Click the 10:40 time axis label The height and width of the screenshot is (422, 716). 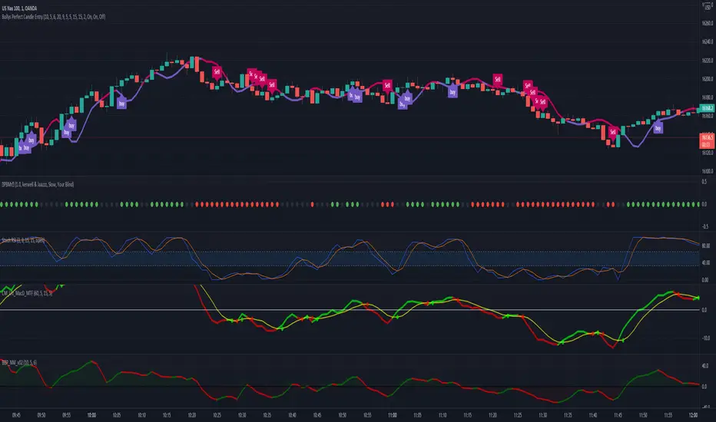point(292,415)
